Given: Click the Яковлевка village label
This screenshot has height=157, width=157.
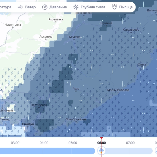Looking at the screenshot, I should point(56,19).
